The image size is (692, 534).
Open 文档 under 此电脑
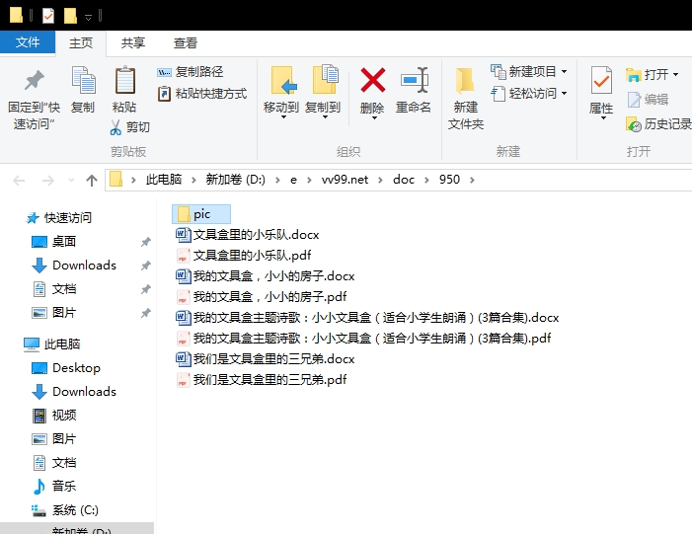[54, 463]
